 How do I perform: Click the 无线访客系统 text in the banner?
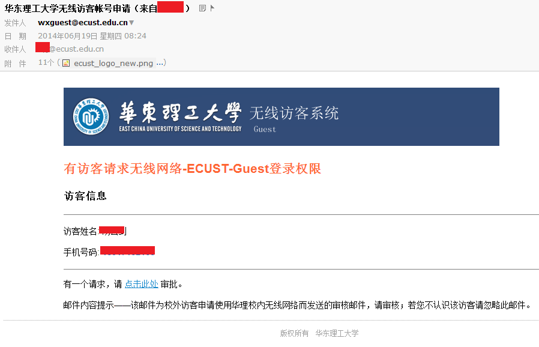294,113
